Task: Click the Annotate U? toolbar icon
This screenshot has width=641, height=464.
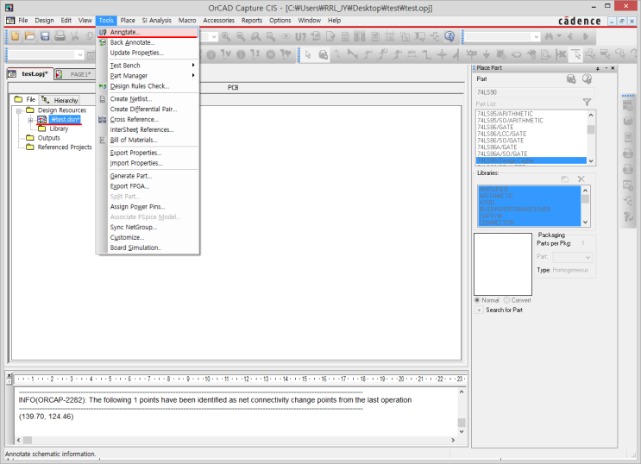Action: click(300, 36)
